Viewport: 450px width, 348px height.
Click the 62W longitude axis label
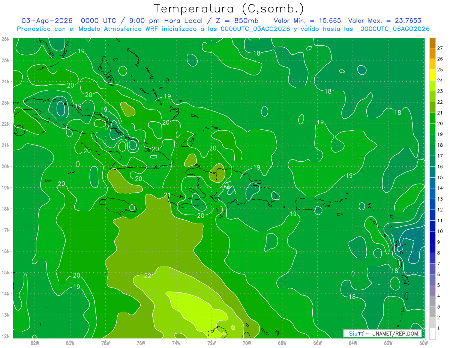388,343
